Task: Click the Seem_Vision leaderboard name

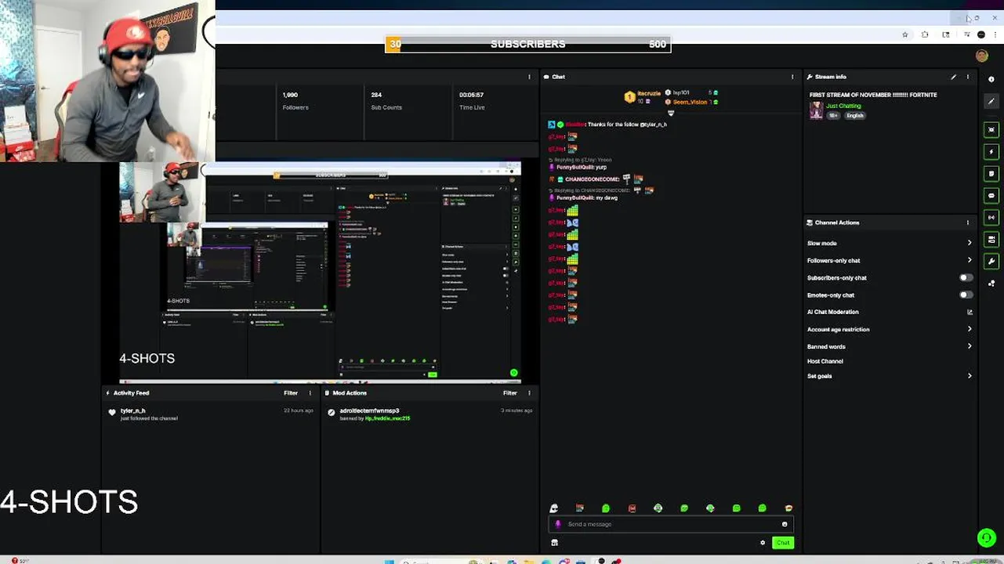Action: 690,102
